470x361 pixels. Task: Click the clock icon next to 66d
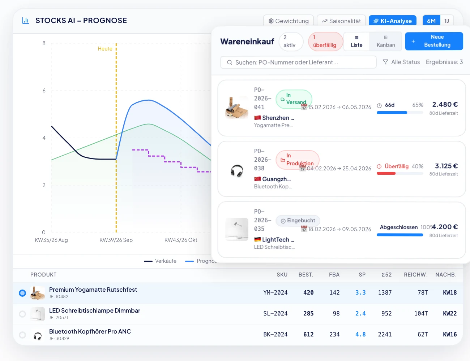[x=379, y=105]
